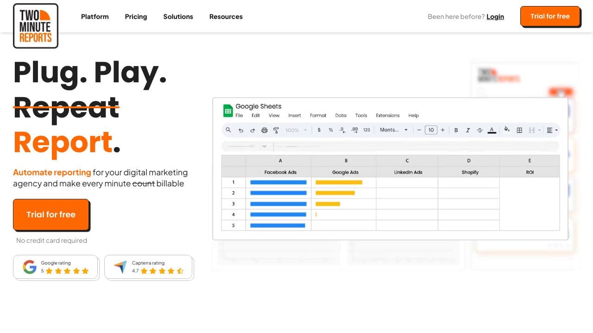Click the formula bar field
The image size is (593, 333).
click(416, 147)
